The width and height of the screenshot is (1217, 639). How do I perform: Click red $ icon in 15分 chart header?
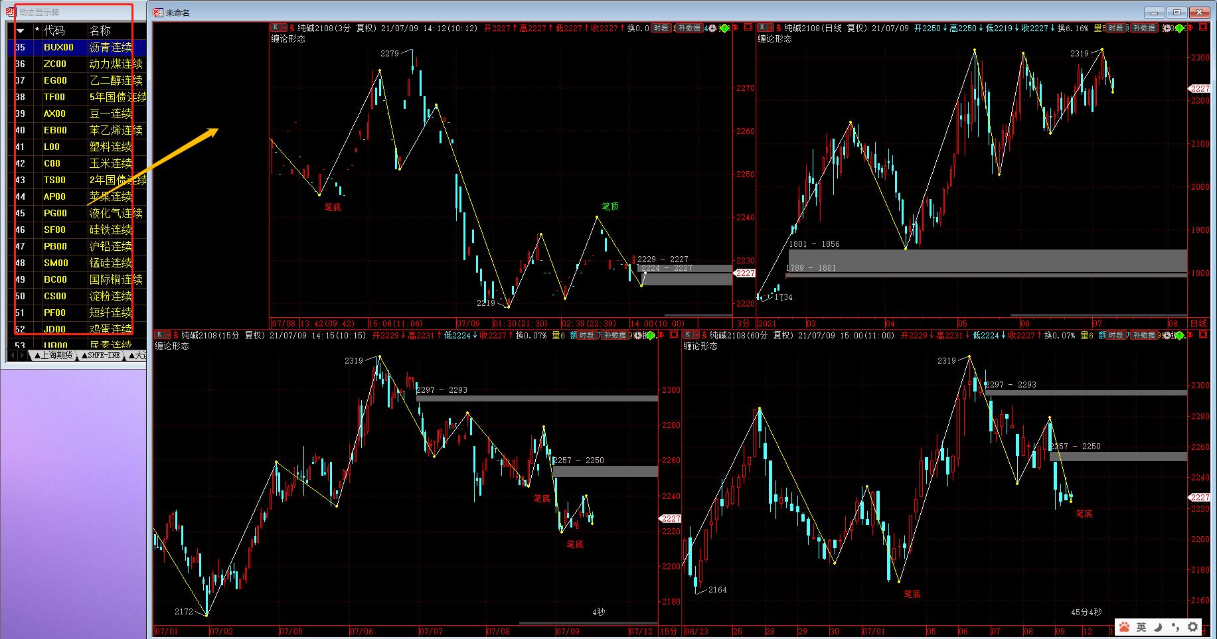pyautogui.click(x=177, y=335)
